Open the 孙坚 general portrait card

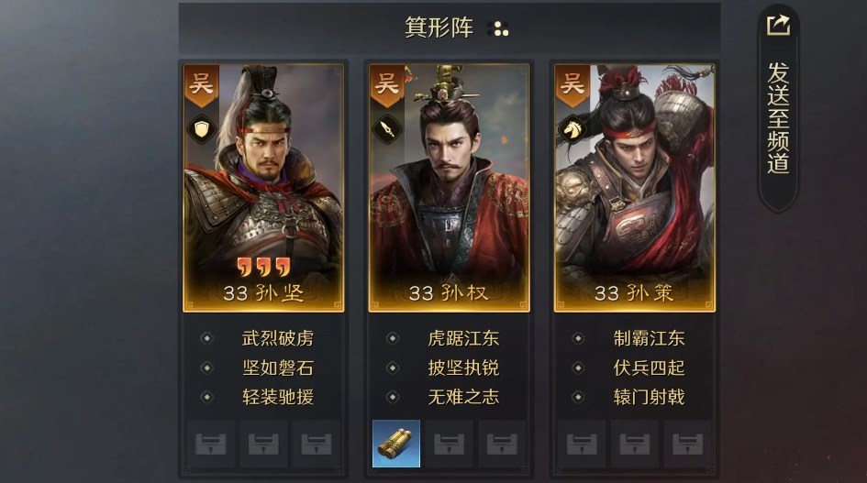(x=263, y=188)
